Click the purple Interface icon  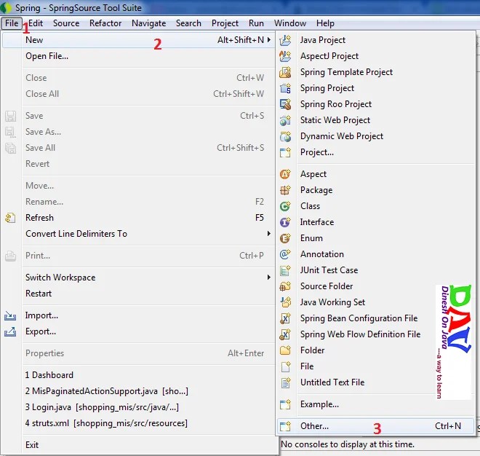pos(285,222)
